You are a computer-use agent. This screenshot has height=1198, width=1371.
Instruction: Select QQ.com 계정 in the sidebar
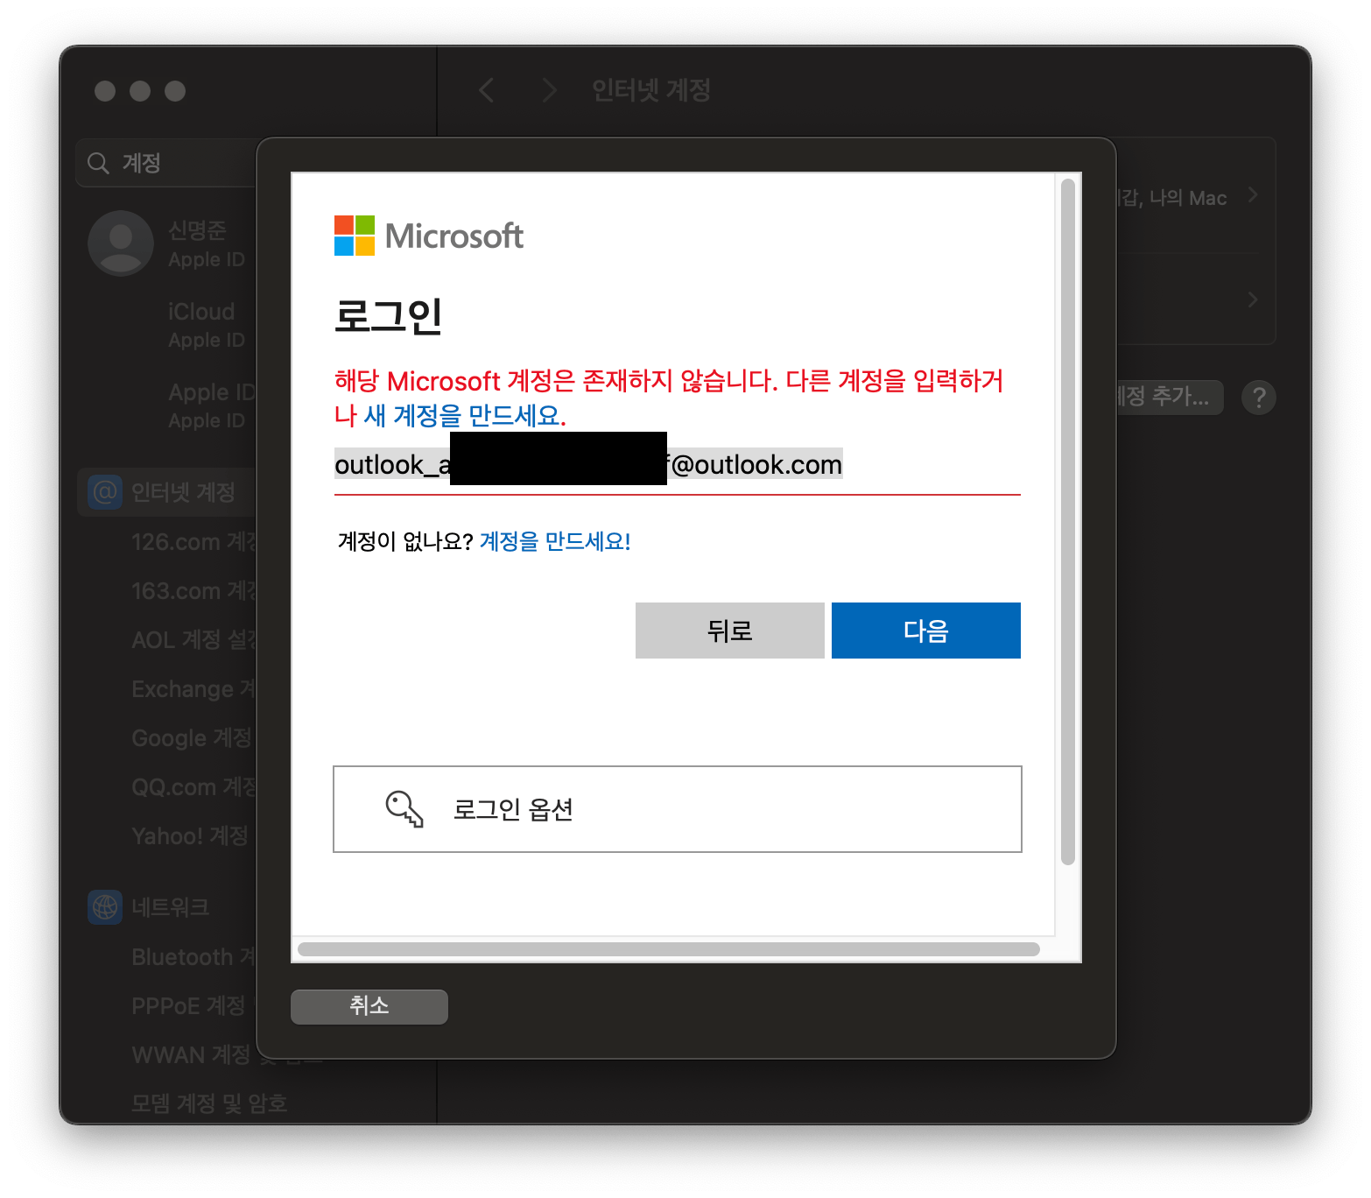(194, 787)
